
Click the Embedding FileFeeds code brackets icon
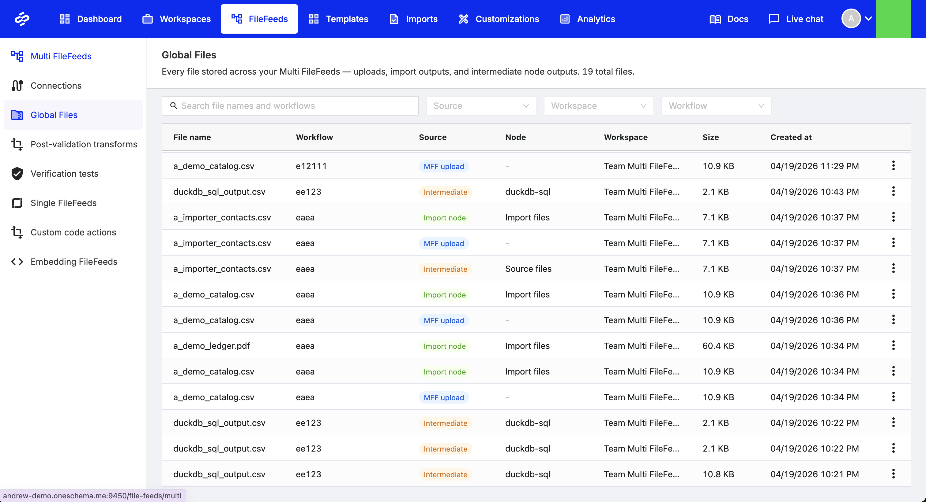(x=17, y=262)
